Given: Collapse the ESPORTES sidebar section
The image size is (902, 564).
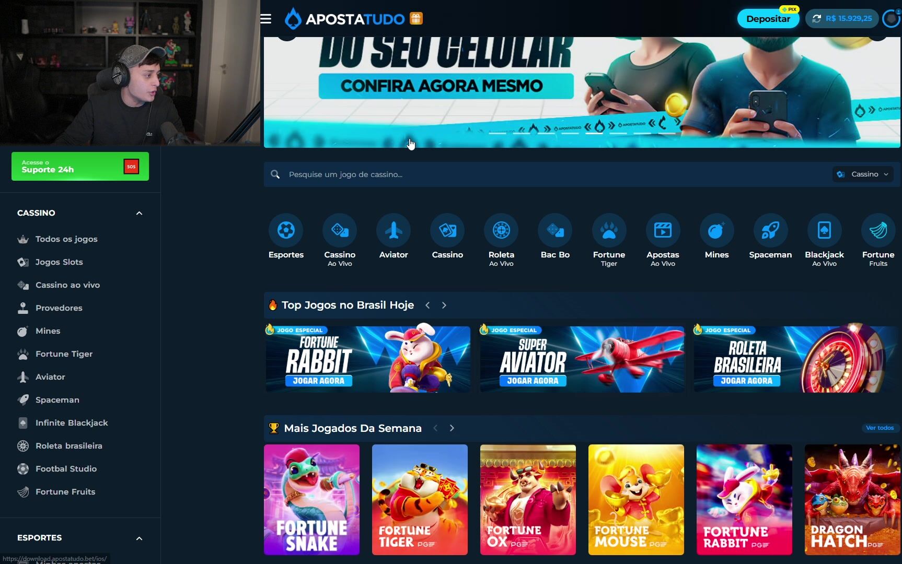Looking at the screenshot, I should point(139,538).
